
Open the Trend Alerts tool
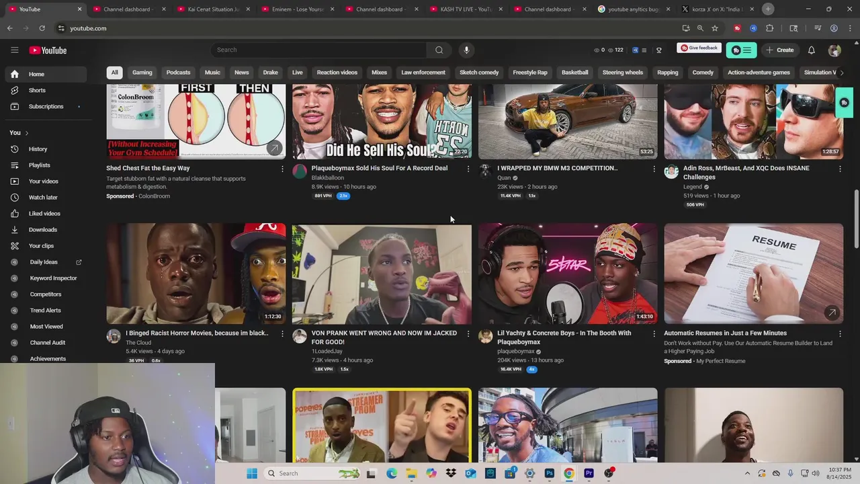coord(45,311)
